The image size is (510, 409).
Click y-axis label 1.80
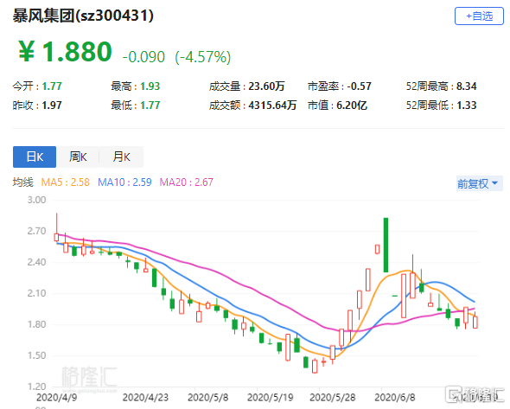(36, 324)
